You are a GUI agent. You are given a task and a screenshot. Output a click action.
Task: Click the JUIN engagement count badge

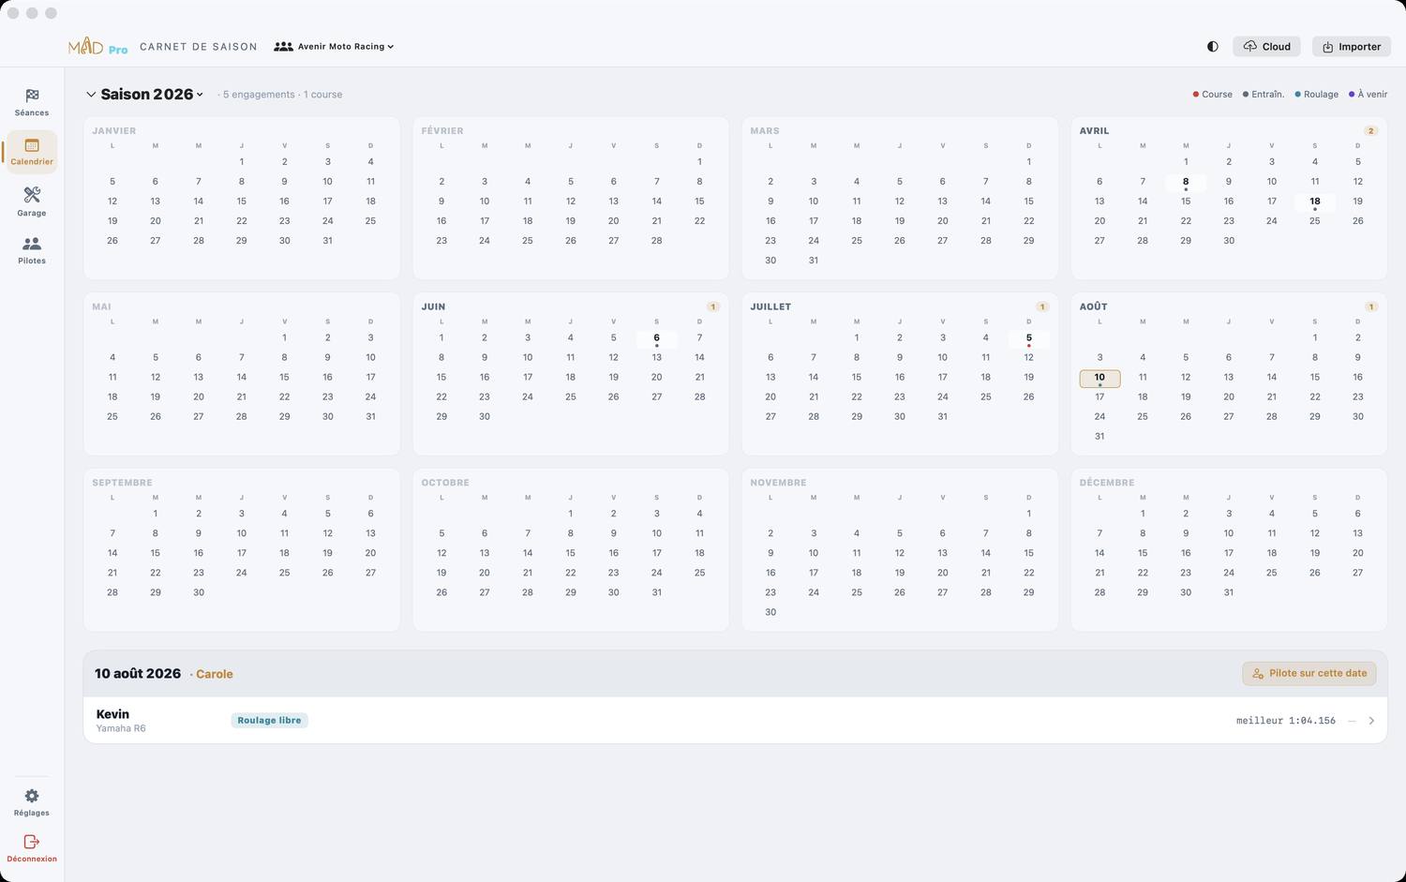click(712, 306)
